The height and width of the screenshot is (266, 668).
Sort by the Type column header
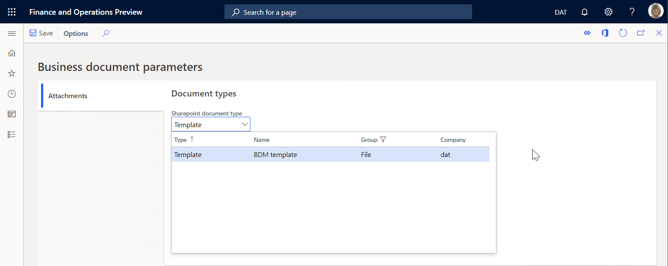click(180, 140)
